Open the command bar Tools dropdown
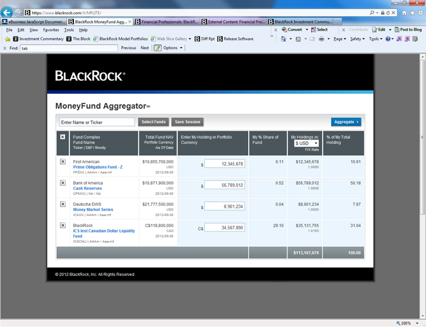426x327 pixels. point(376,39)
